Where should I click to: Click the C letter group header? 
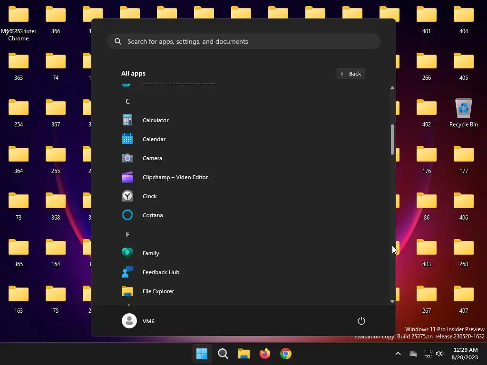127,101
